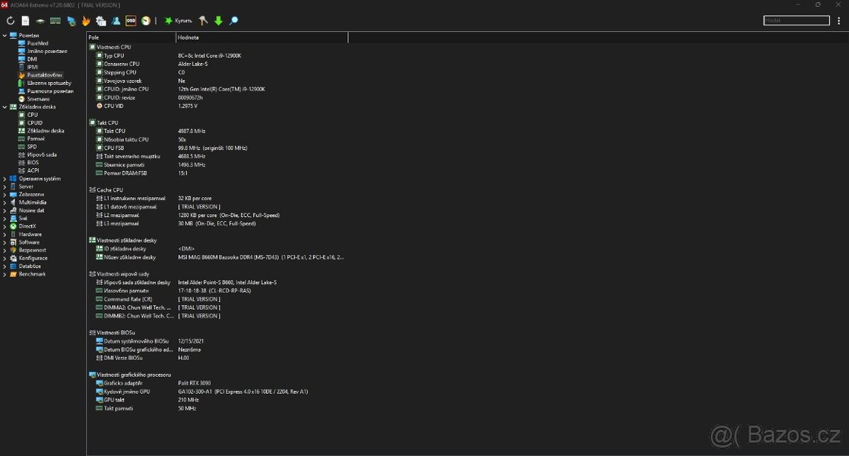Click the hammer tools toolbar icon
Viewport: 849px width, 456px height.
pyautogui.click(x=204, y=21)
